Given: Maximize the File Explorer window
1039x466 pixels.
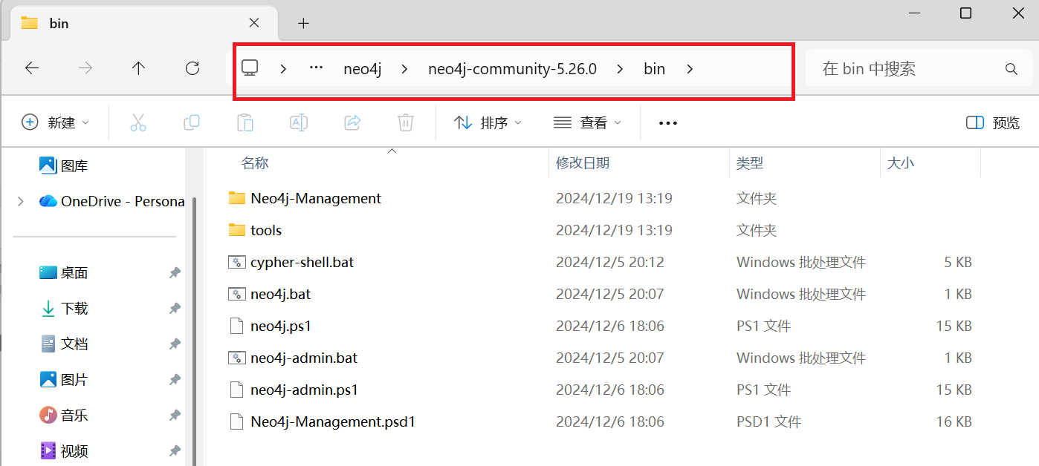Looking at the screenshot, I should (965, 13).
